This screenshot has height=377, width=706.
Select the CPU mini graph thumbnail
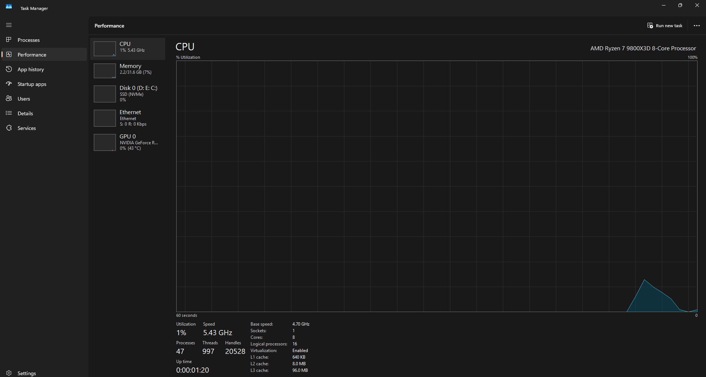(x=105, y=49)
